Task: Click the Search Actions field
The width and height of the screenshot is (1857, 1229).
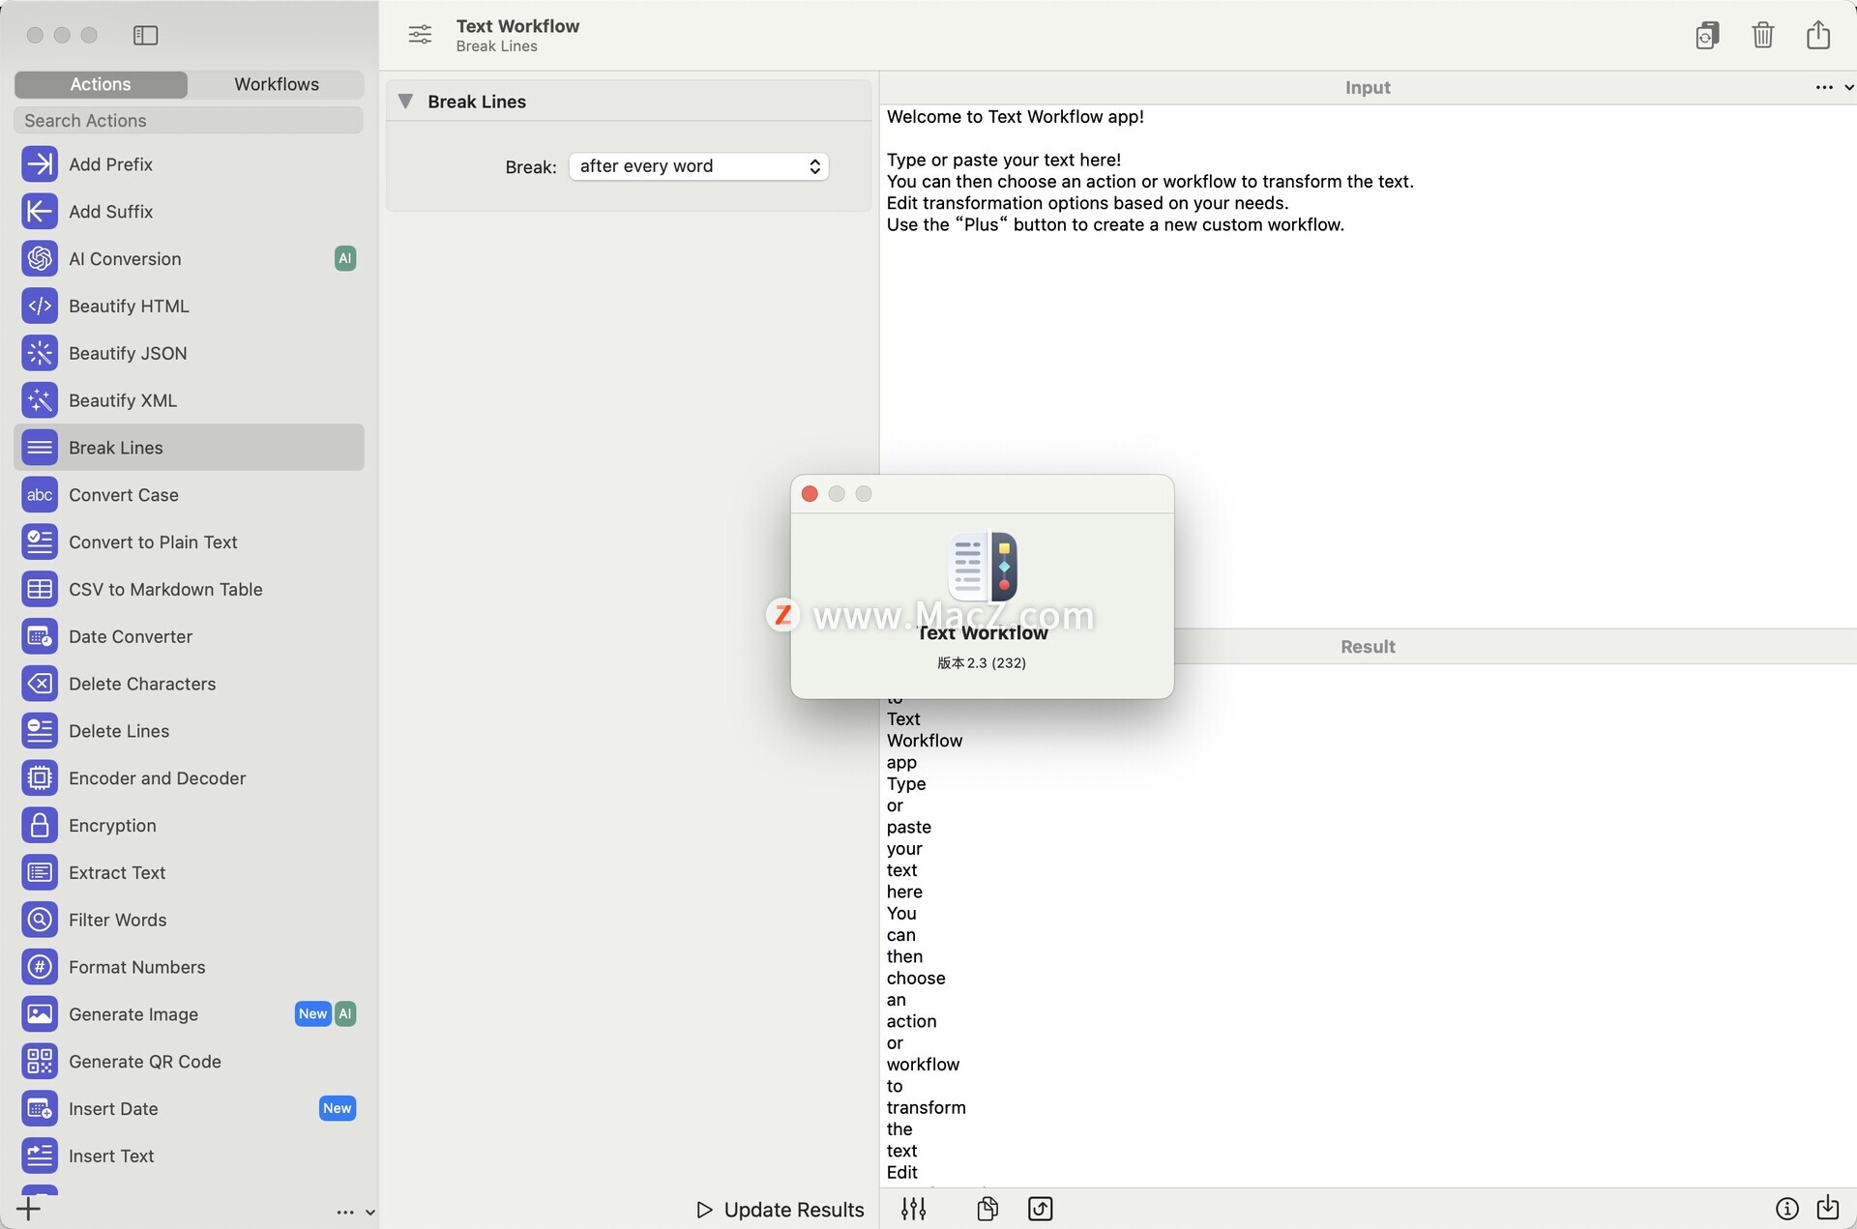Action: [189, 121]
